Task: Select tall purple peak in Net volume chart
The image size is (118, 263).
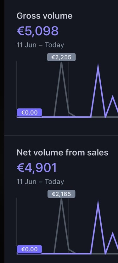Action: point(98,203)
